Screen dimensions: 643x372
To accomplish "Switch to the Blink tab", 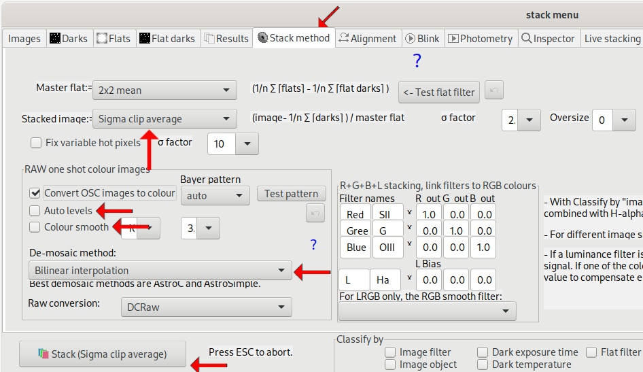I will pyautogui.click(x=421, y=39).
